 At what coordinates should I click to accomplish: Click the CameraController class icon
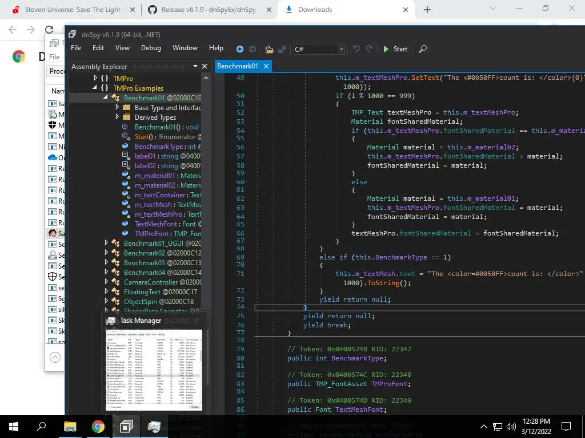point(116,282)
